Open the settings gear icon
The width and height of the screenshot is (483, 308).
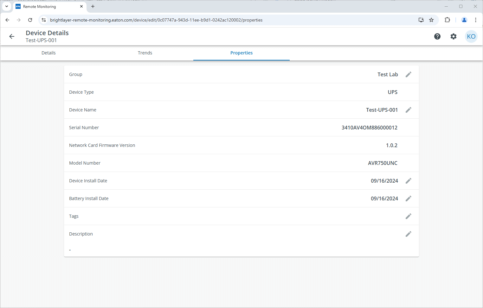[454, 36]
